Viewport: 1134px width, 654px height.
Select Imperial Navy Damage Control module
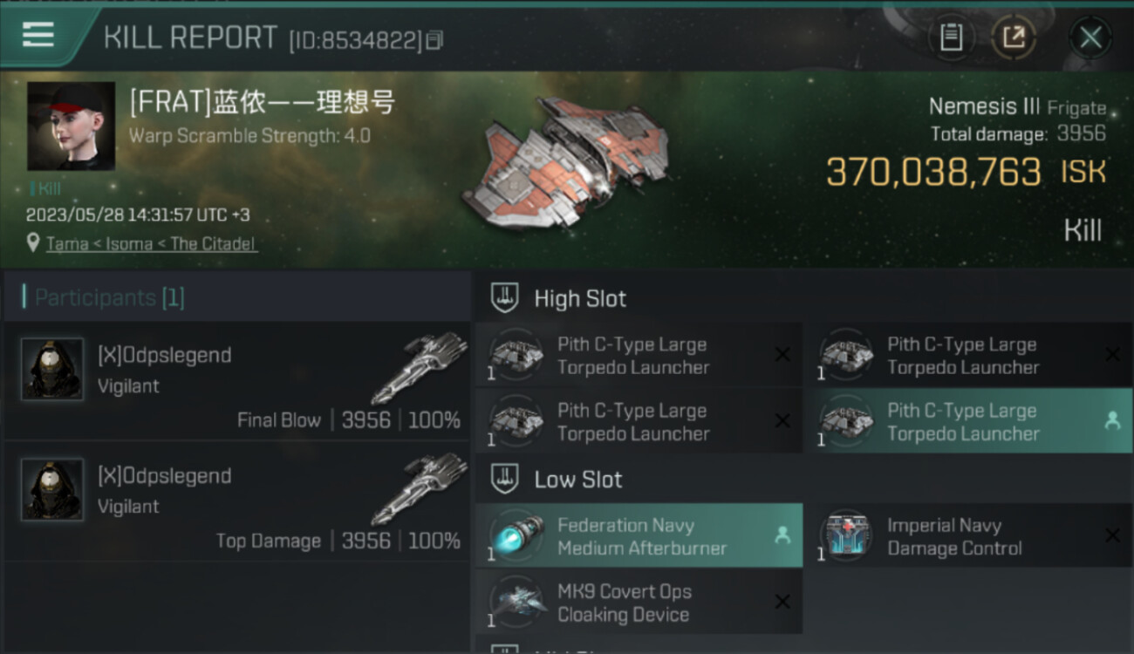[x=967, y=536]
